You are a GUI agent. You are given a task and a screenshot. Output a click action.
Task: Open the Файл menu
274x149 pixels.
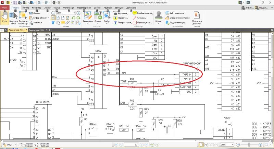coord(5,7)
